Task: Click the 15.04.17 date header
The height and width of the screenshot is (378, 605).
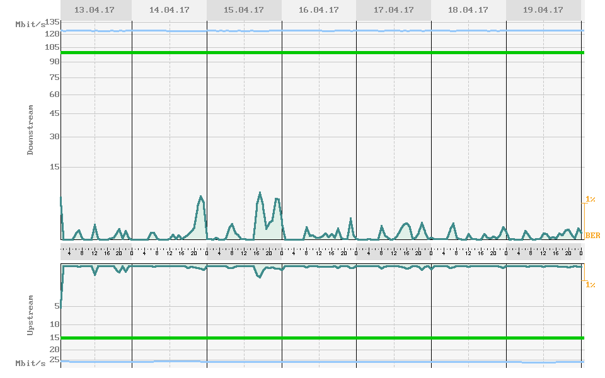Action: click(244, 10)
